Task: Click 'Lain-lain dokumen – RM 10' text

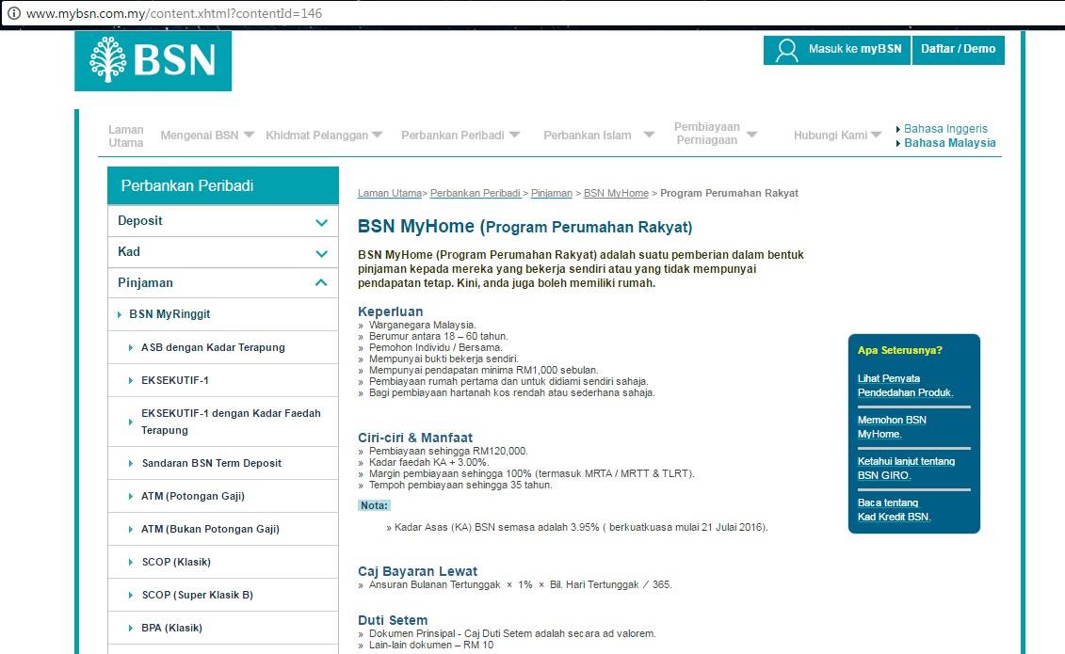Action: pyautogui.click(x=431, y=646)
